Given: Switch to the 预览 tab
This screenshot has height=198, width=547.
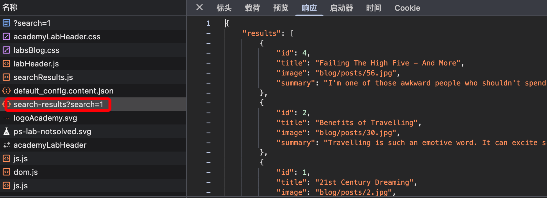Looking at the screenshot, I should [281, 8].
